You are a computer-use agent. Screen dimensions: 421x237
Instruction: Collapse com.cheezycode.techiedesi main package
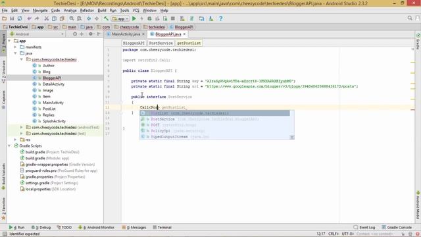click(x=22, y=59)
